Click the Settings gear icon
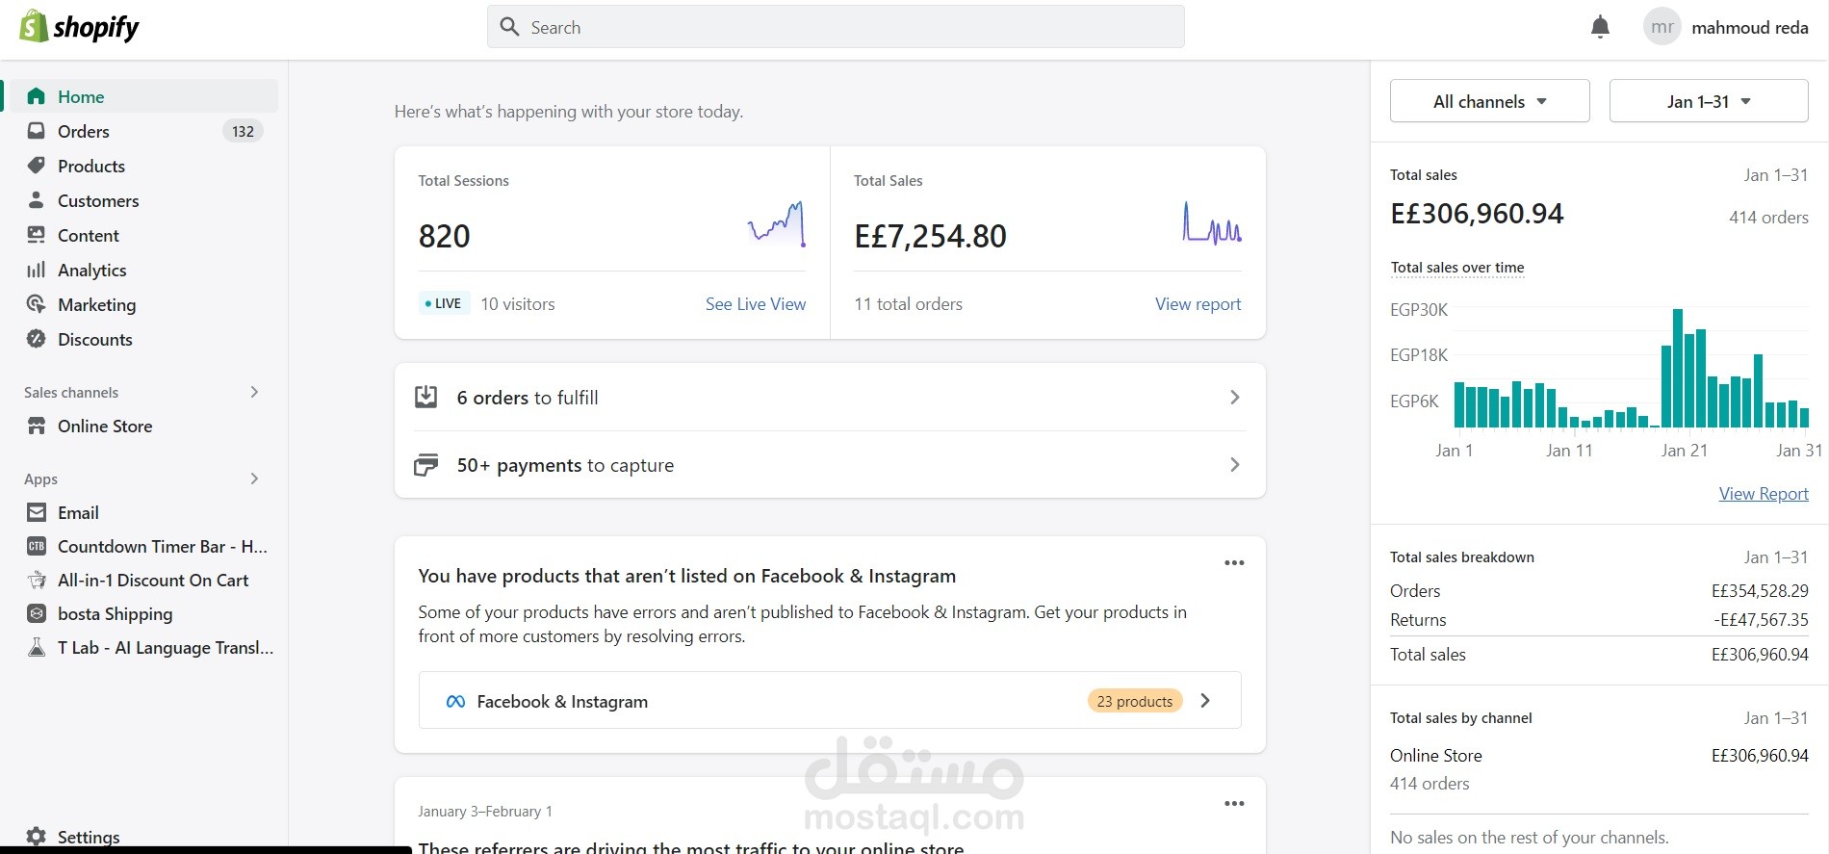Viewport: 1829px width, 854px height. 37,836
